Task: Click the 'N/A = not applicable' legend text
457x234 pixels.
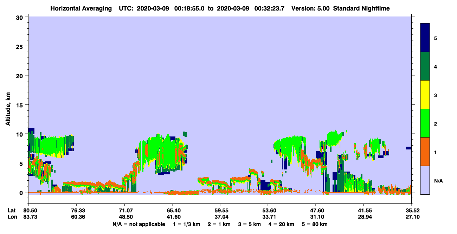Action: [x=139, y=224]
